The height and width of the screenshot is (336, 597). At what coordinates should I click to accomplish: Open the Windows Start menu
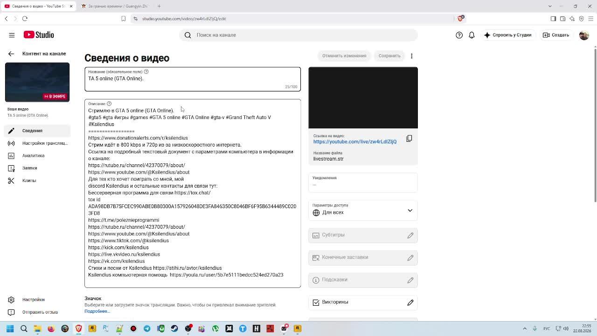click(10, 329)
